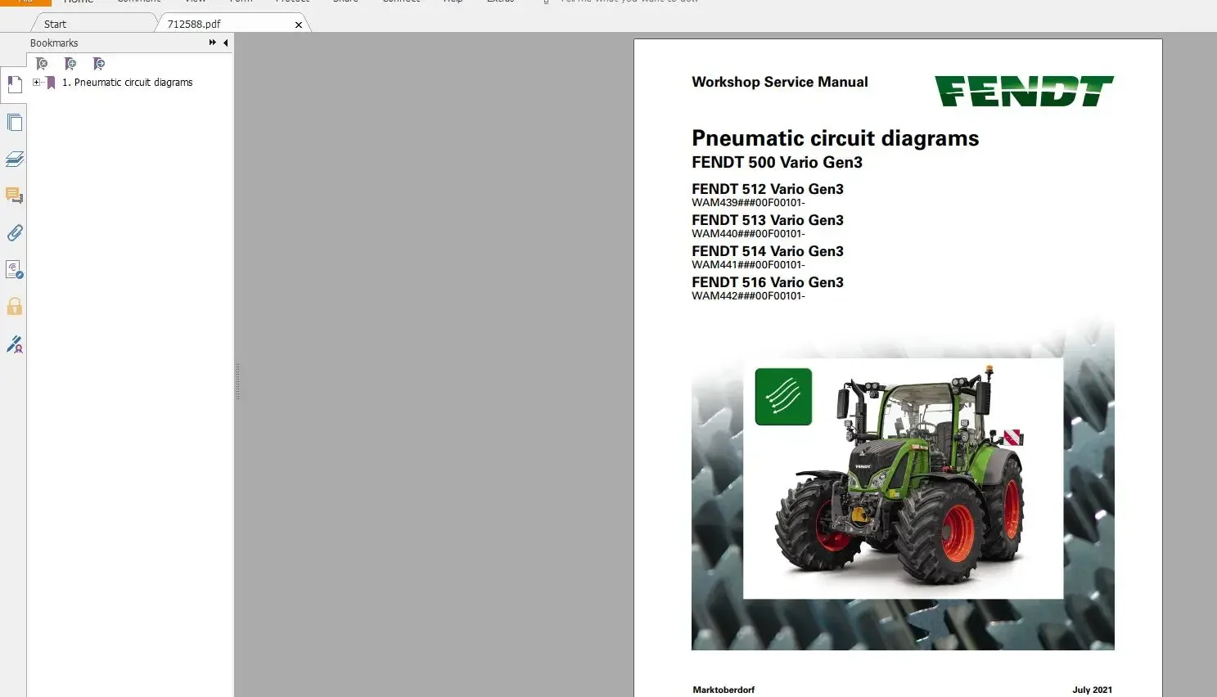This screenshot has height=697, width=1217.
Task: Click the 'FENDT 513 Vario Gen3' line
Action: pos(768,220)
